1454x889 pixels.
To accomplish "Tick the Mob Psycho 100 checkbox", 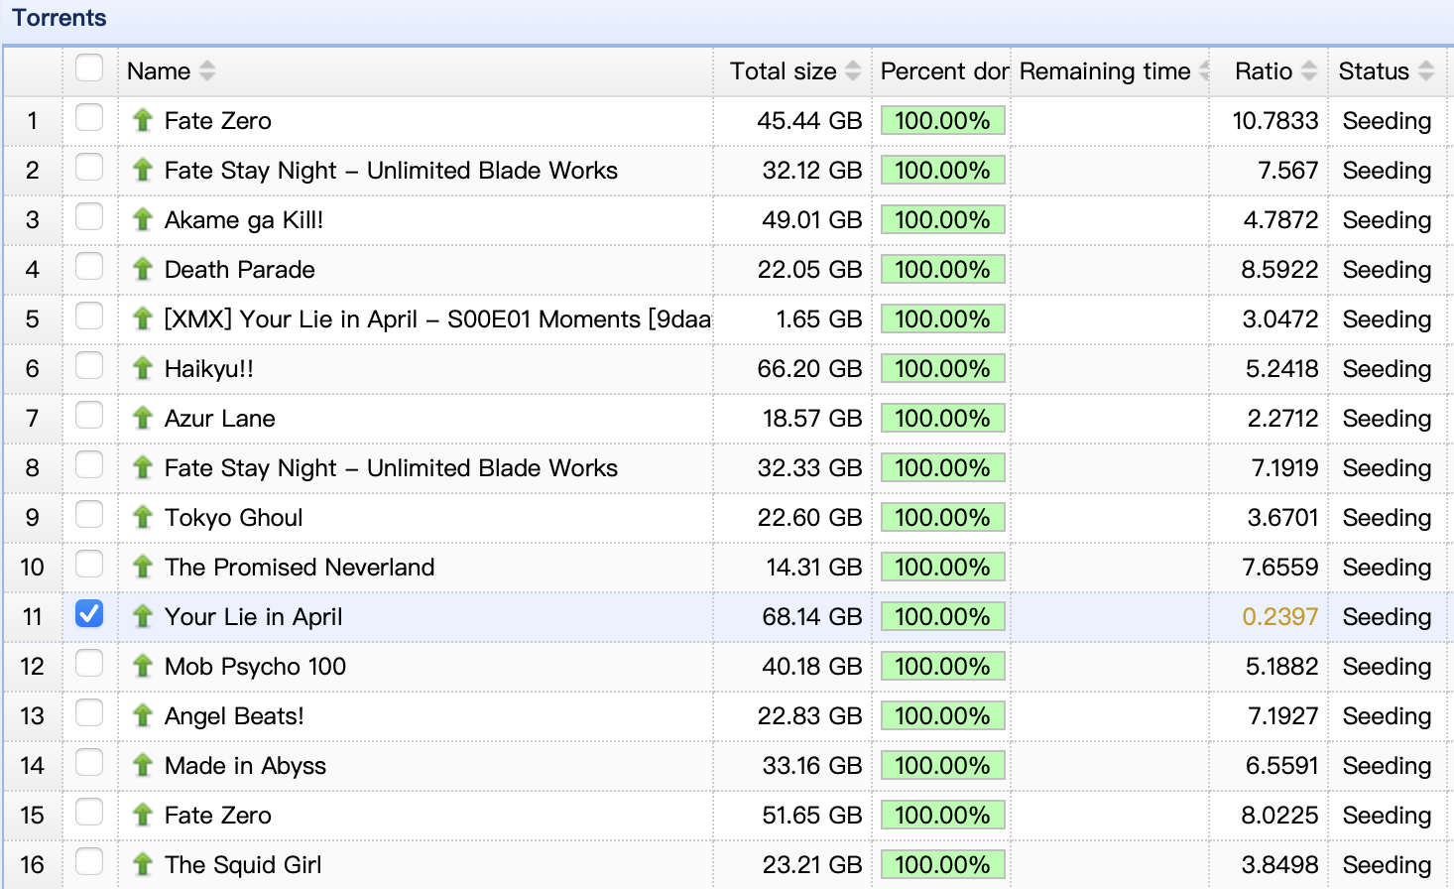I will [89, 663].
